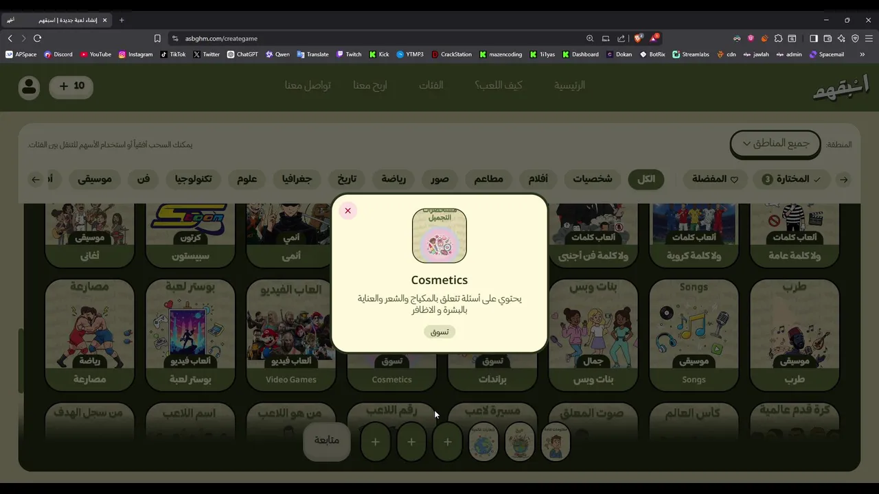The width and height of the screenshot is (879, 494).
Task: Click the browser back arrow
Action: pos(10,38)
